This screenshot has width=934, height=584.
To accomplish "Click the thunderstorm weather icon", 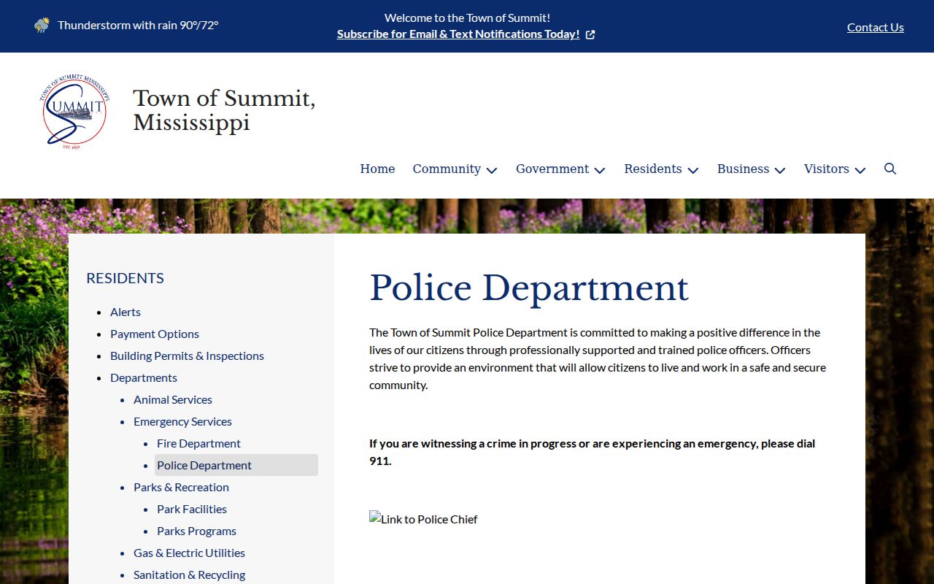I will pyautogui.click(x=42, y=26).
